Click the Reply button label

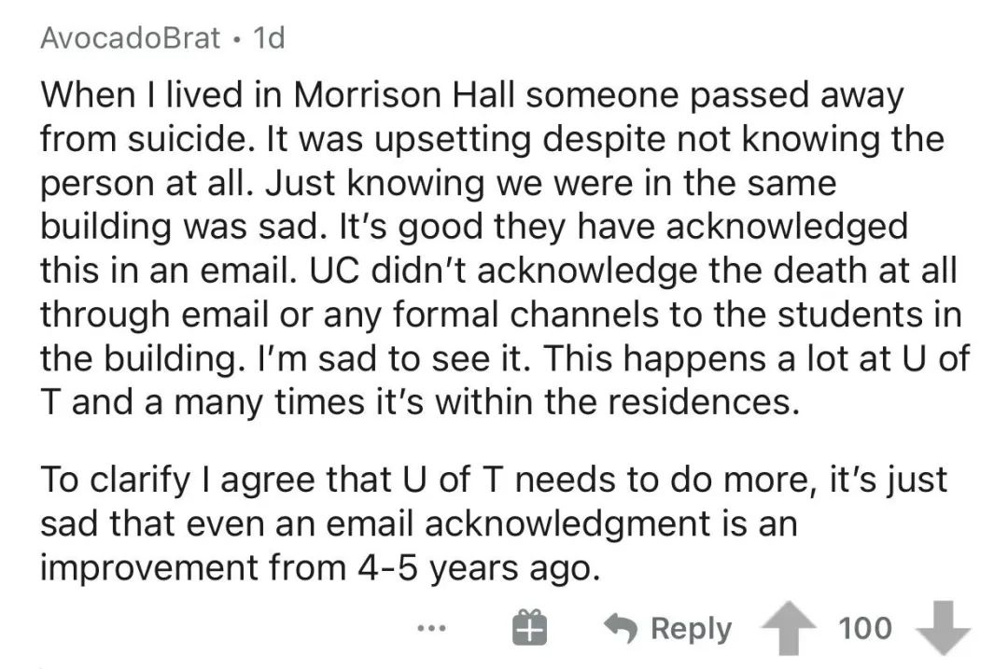(x=691, y=629)
